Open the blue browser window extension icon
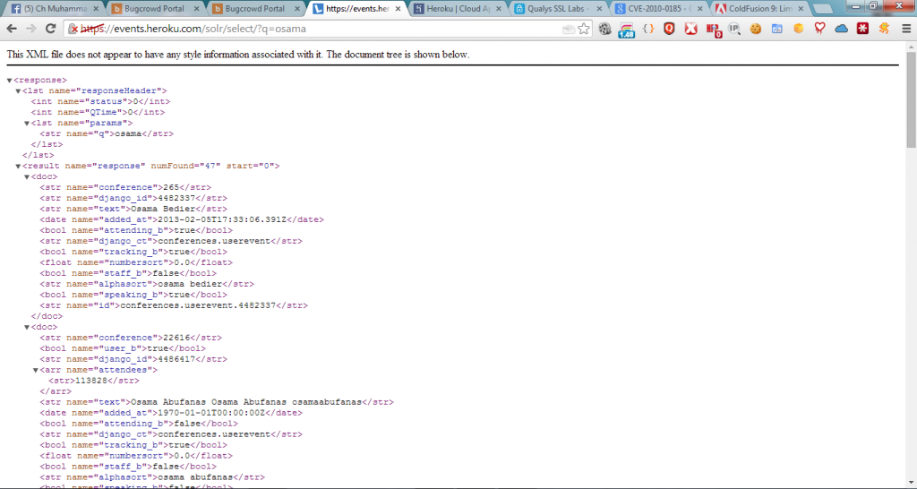This screenshot has height=489, width=917. (776, 29)
